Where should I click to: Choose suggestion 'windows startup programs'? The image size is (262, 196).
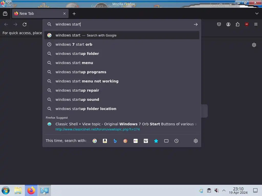(x=122, y=72)
